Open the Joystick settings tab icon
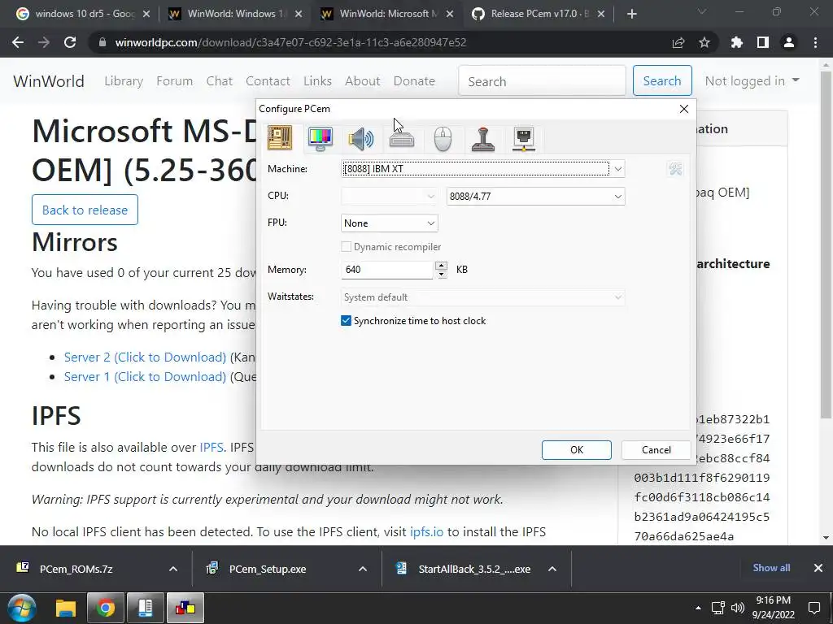833x624 pixels. click(x=483, y=139)
